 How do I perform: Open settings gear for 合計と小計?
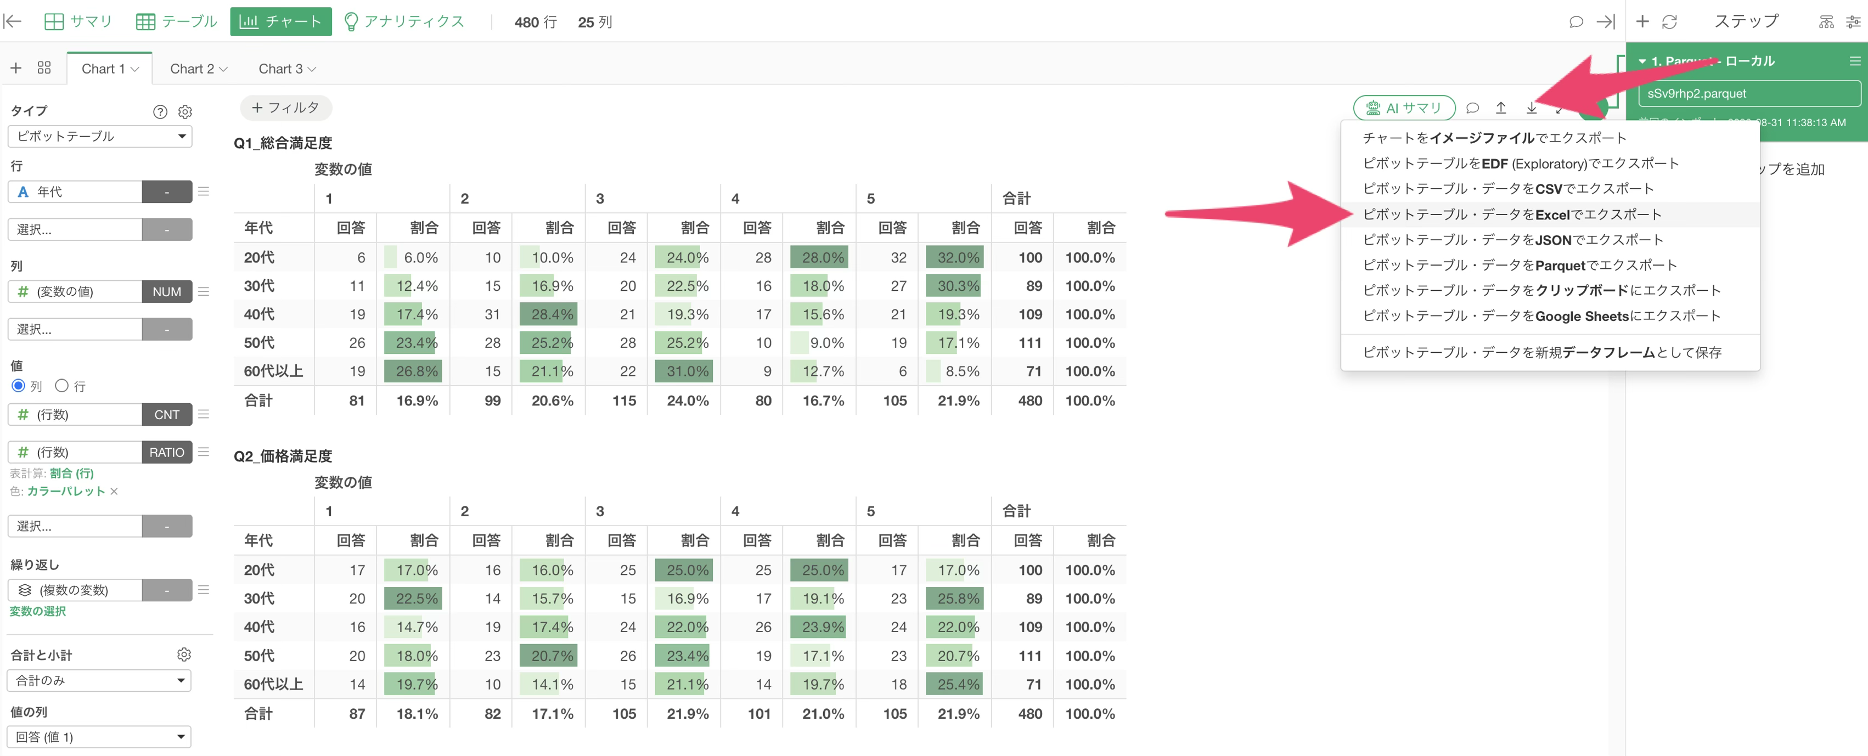[x=184, y=655]
